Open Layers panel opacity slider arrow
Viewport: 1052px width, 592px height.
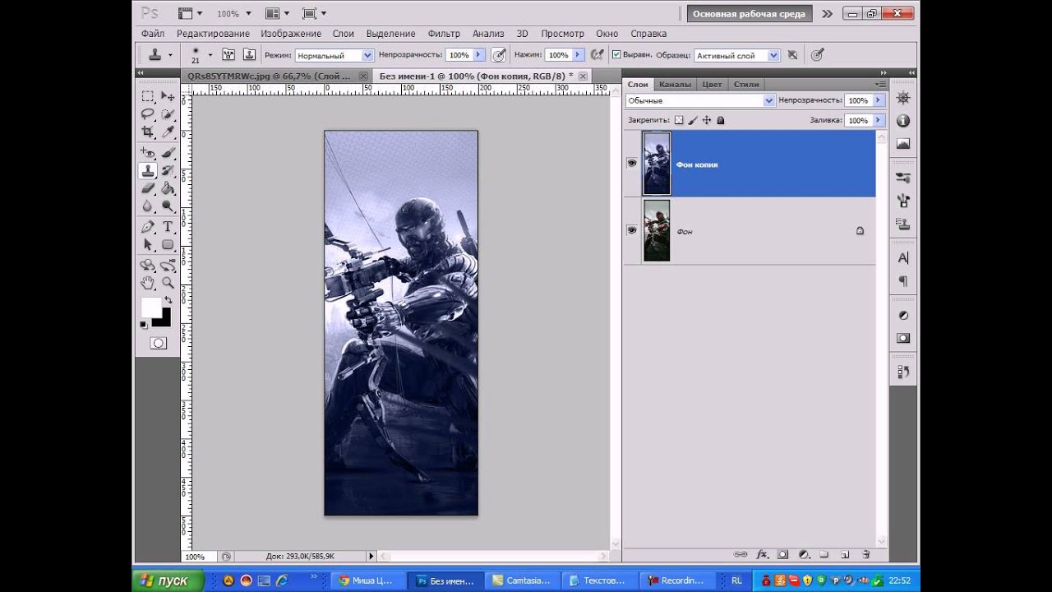(x=878, y=100)
